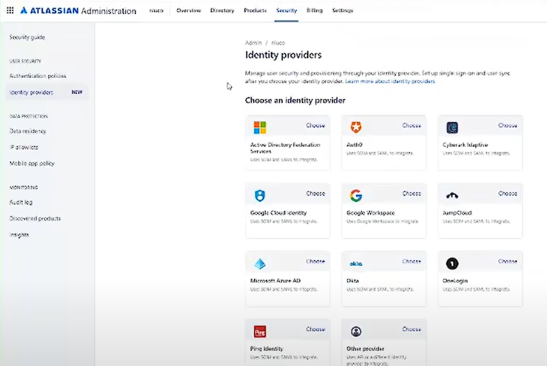The width and height of the screenshot is (547, 366).
Task: Click the OneLogin logo icon
Action: (452, 264)
